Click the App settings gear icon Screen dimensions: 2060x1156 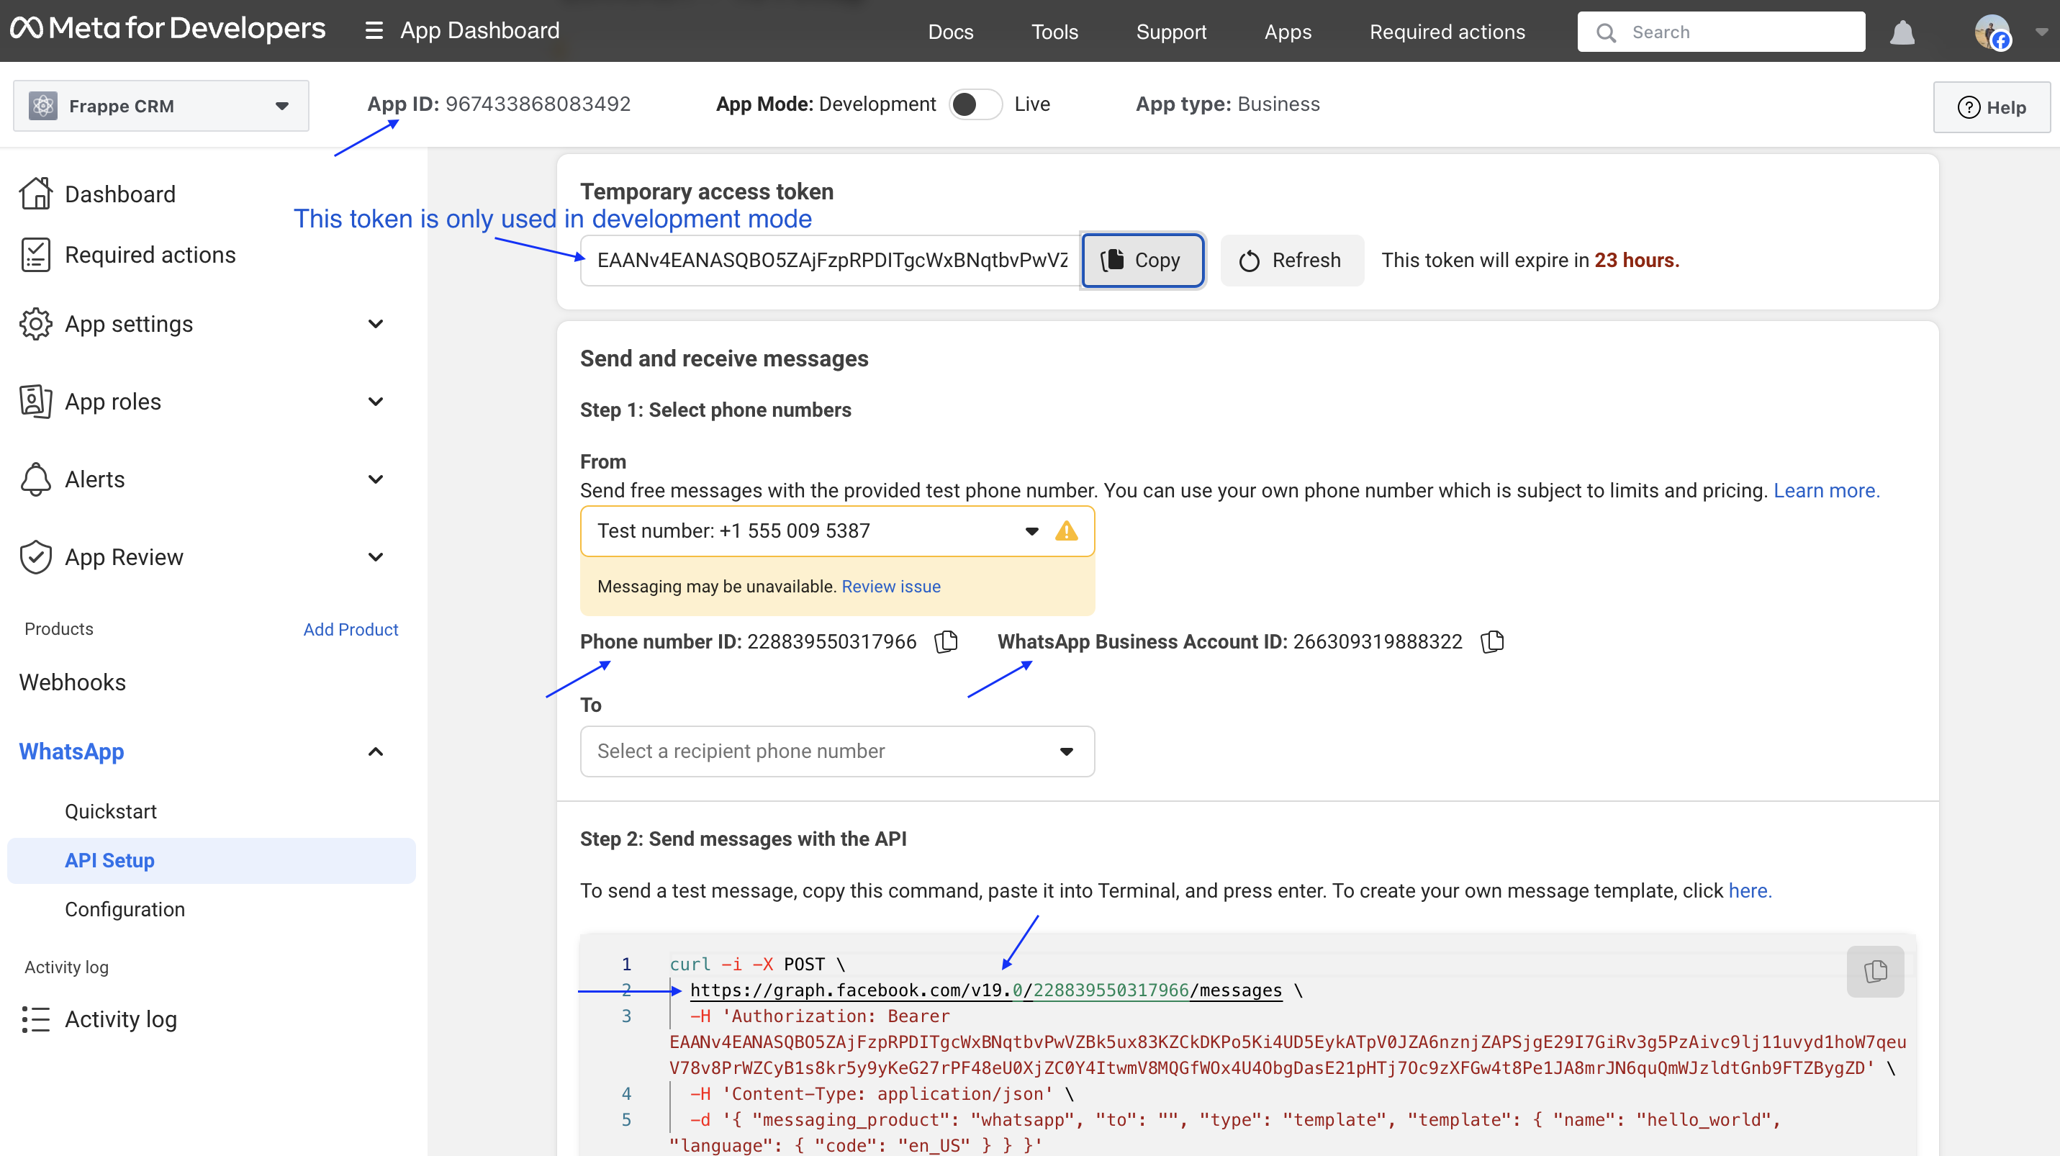[x=36, y=324]
